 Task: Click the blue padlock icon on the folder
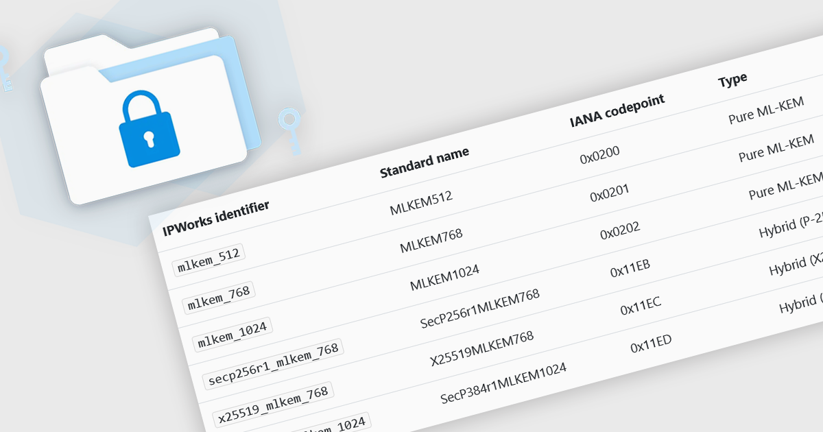(x=149, y=128)
